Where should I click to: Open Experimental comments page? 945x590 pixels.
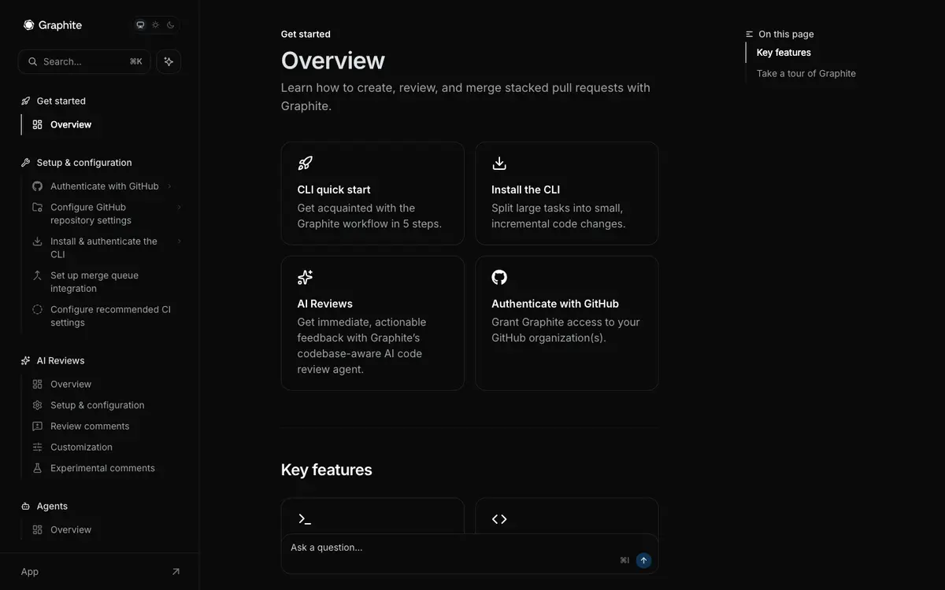103,468
